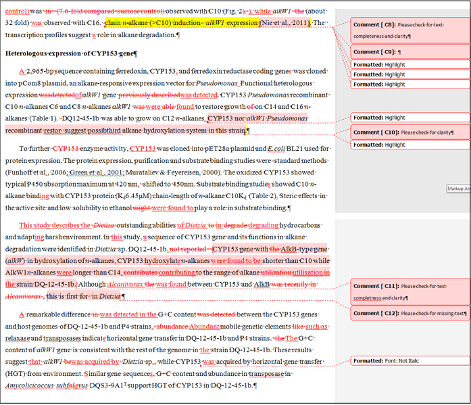Click the 'P450' absorption text
The image size is (471, 405).
tap(35, 184)
